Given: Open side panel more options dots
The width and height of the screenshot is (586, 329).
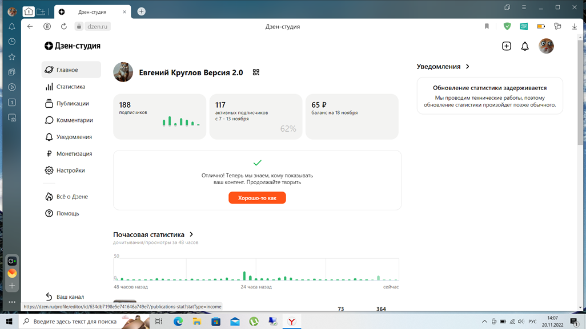Looking at the screenshot, I should click(x=12, y=302).
